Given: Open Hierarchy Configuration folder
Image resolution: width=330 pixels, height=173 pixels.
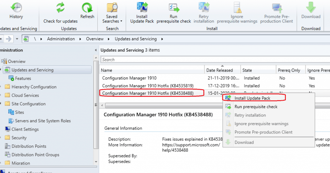Looking at the screenshot, I should coord(34,87).
